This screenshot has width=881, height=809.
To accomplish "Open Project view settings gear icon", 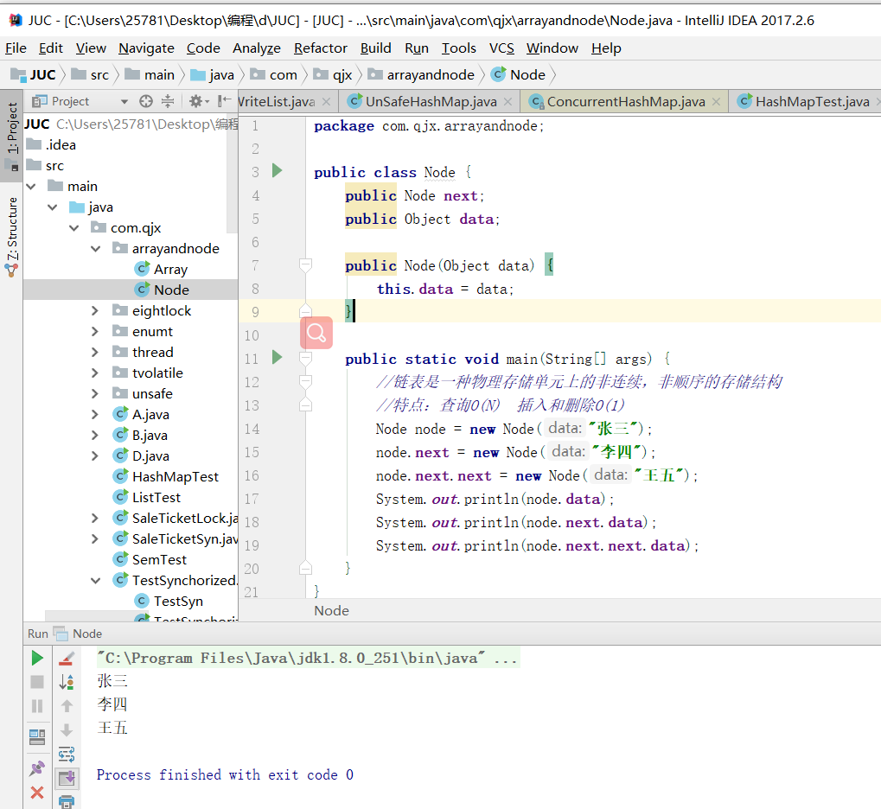I will pos(196,101).
